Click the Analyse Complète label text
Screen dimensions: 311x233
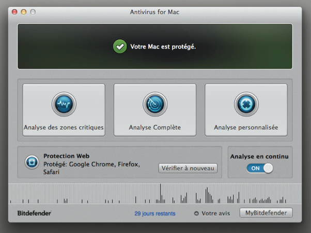155,127
